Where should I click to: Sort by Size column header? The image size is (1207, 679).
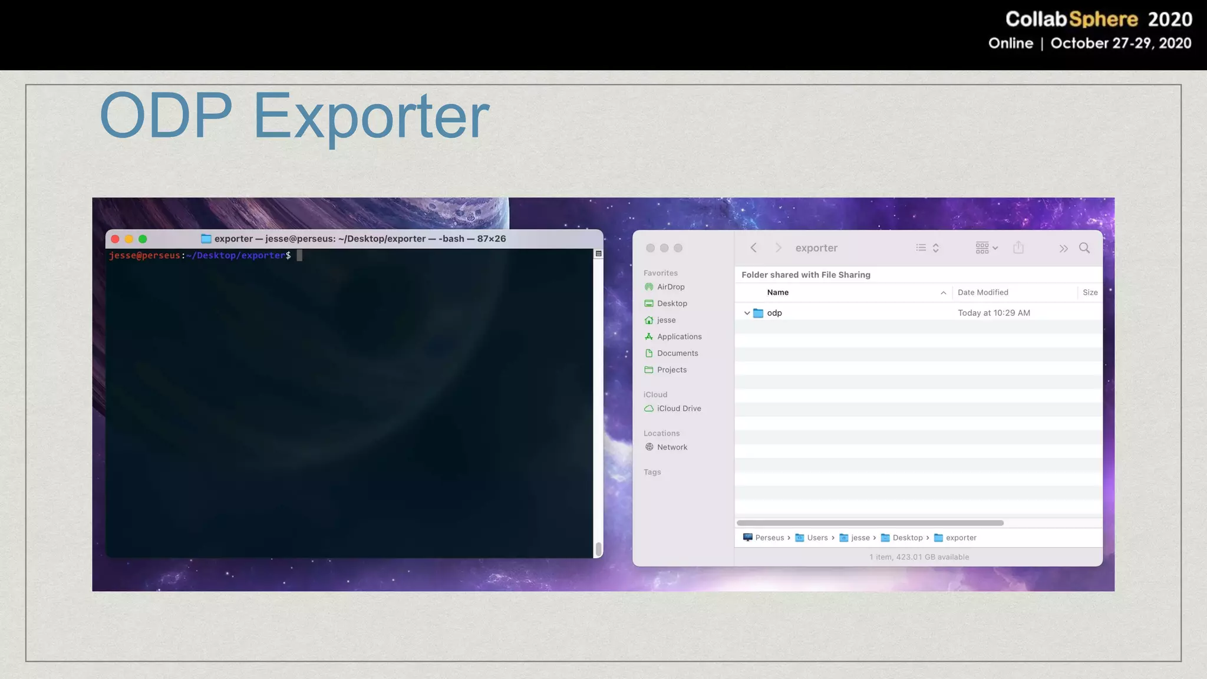pyautogui.click(x=1090, y=292)
